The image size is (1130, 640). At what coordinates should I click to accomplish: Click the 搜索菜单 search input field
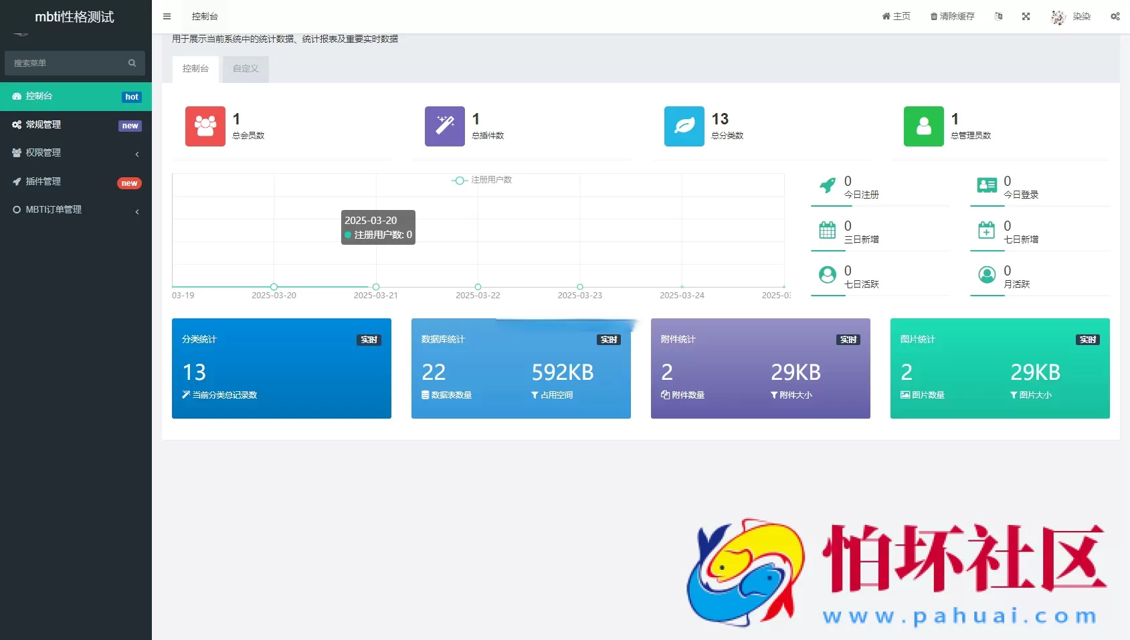click(67, 64)
